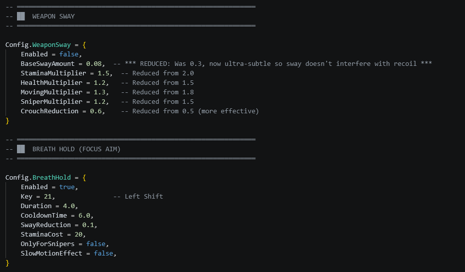Click the false value of OnlyForSnipers
Viewport: 465px width, 272px height.
click(x=96, y=244)
